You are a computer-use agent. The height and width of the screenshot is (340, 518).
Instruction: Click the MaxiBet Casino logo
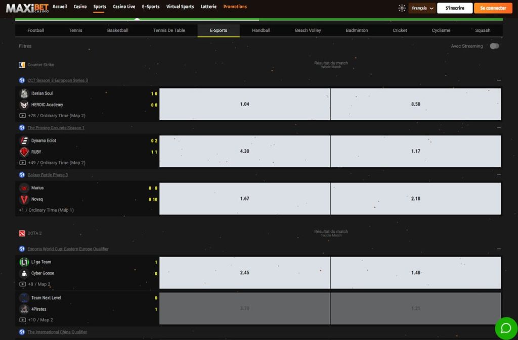[27, 8]
